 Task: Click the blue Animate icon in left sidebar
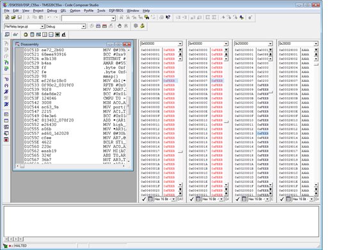coord(6,104)
